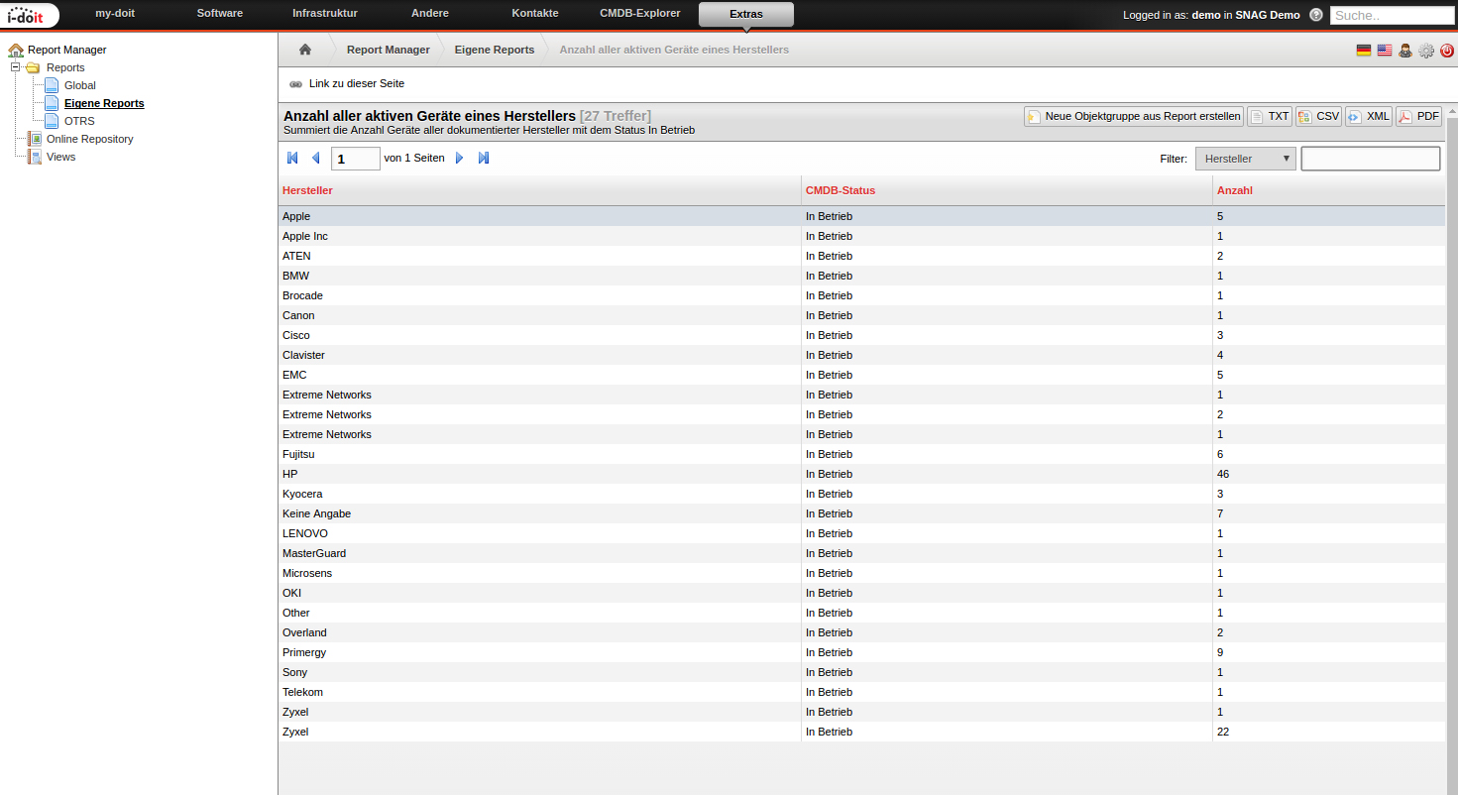Select the Telekom row

coord(861,692)
